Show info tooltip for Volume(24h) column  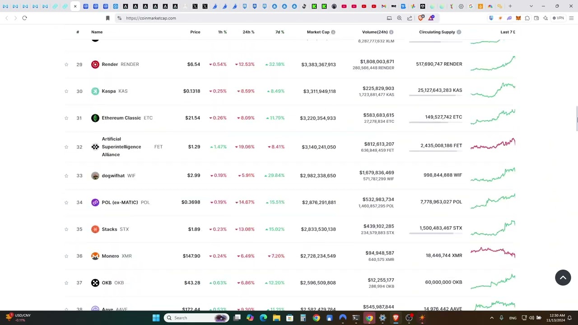coord(391,32)
